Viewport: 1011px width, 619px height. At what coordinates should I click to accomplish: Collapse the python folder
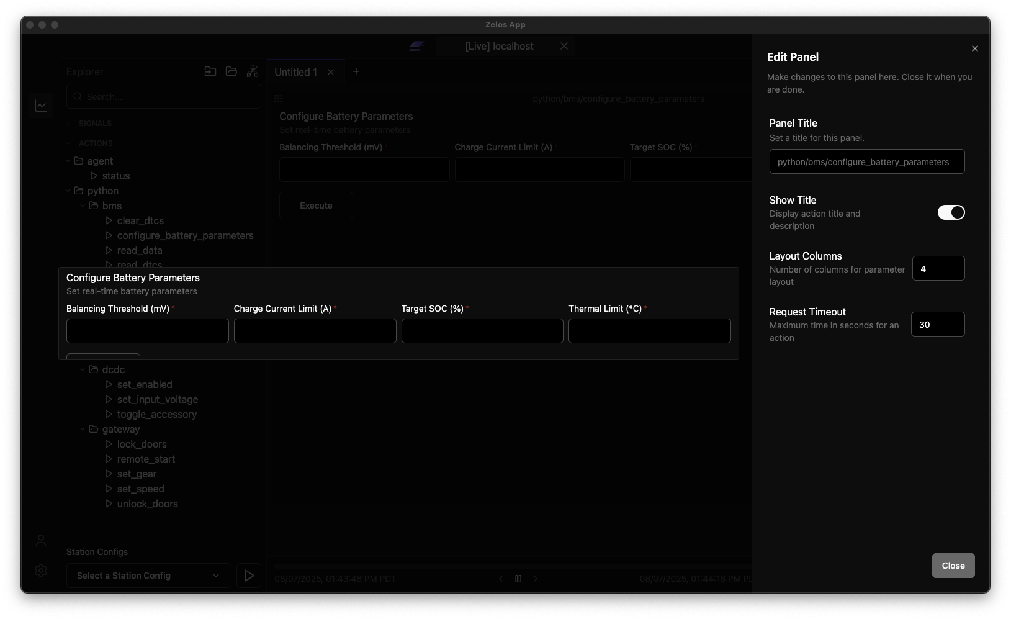(68, 191)
